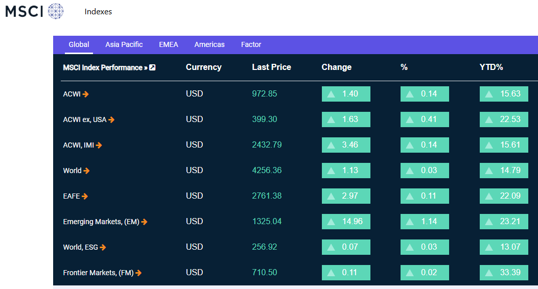Click the orange arrow next to Frontier Markets, (FM)
The height and width of the screenshot is (289, 538).
pos(138,273)
